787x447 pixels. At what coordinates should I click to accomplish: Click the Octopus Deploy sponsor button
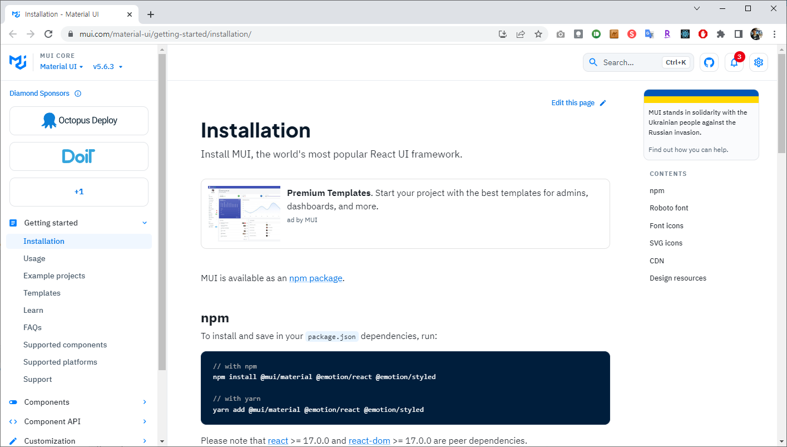[x=79, y=120]
